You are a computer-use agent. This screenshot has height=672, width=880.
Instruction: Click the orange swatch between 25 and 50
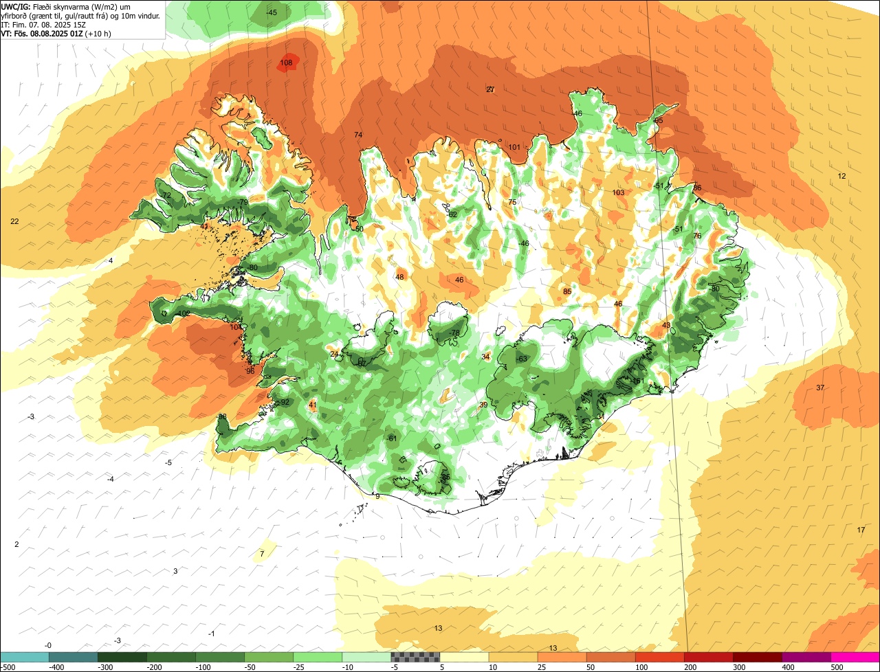tap(562, 657)
